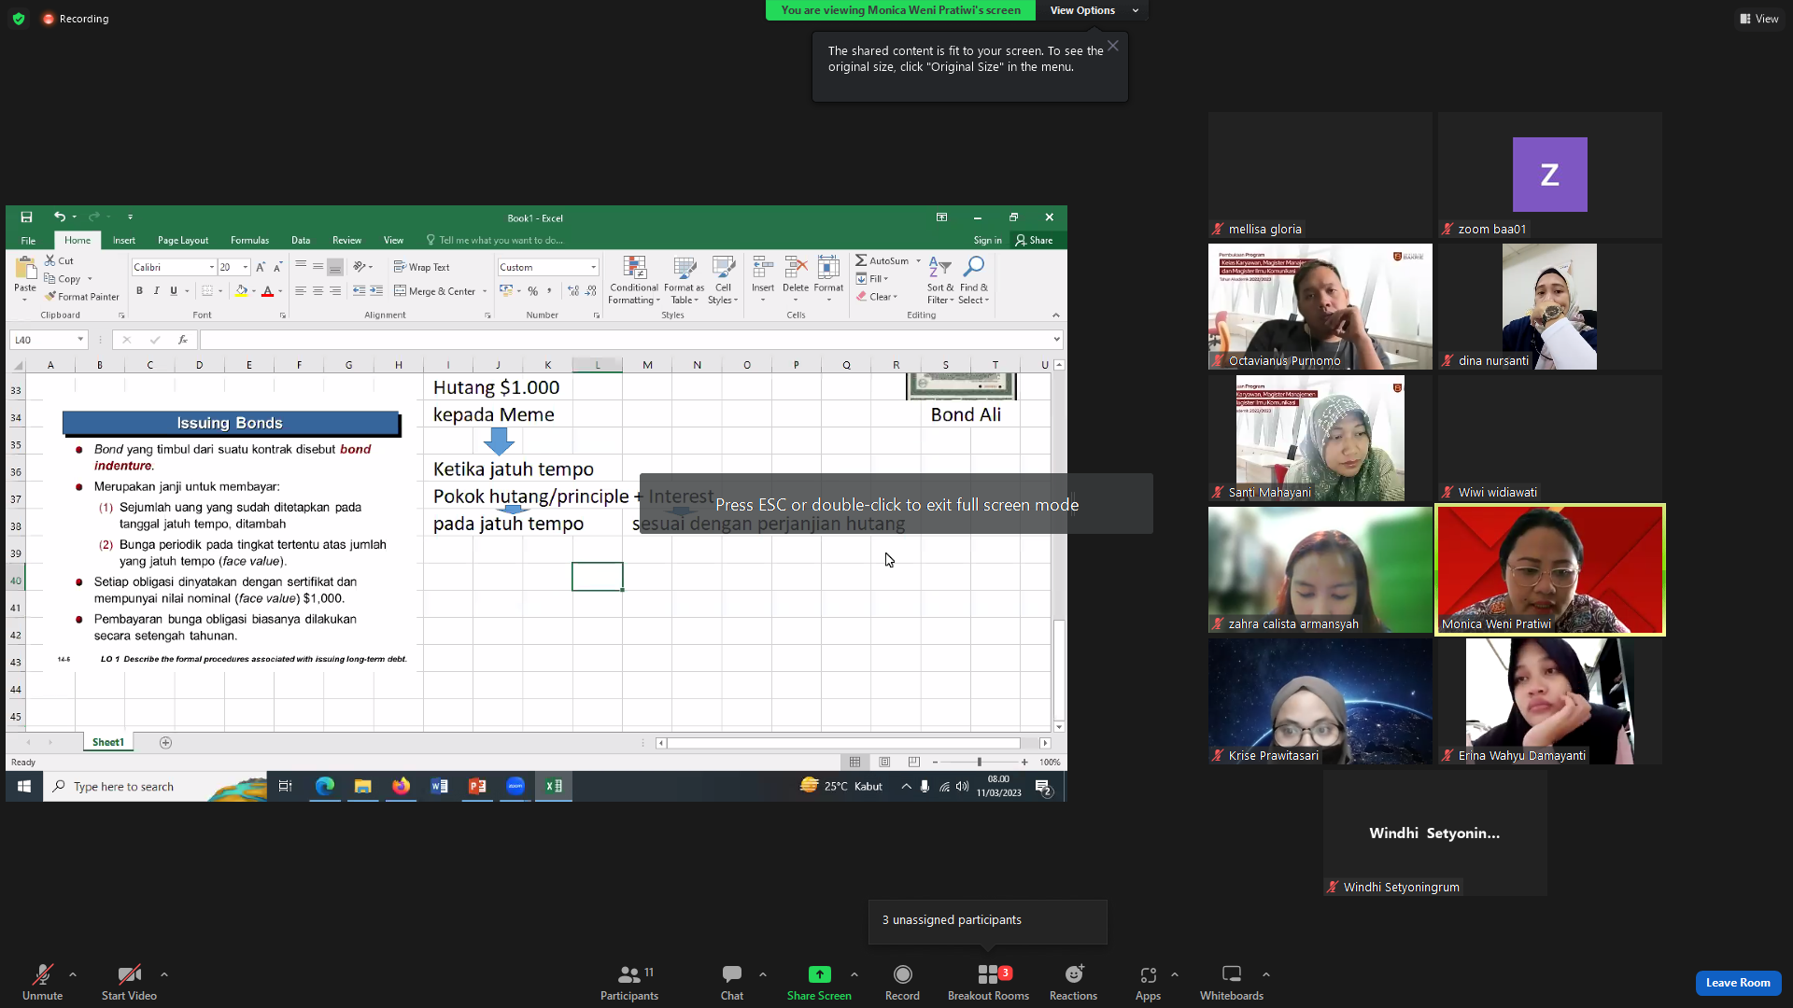
Task: Click the Merge & Center button
Action: (435, 291)
